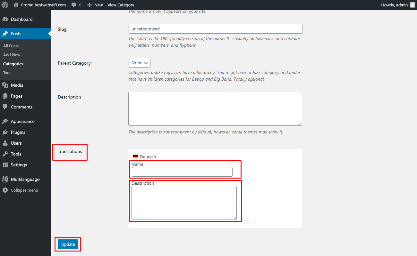
Task: Open Posts menu item
Action: tap(25, 34)
